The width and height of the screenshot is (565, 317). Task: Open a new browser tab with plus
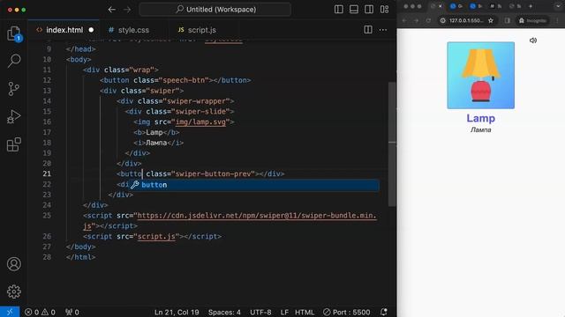[x=531, y=6]
